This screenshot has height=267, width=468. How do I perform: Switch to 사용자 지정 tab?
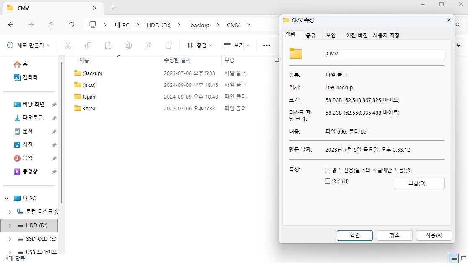tap(386, 35)
